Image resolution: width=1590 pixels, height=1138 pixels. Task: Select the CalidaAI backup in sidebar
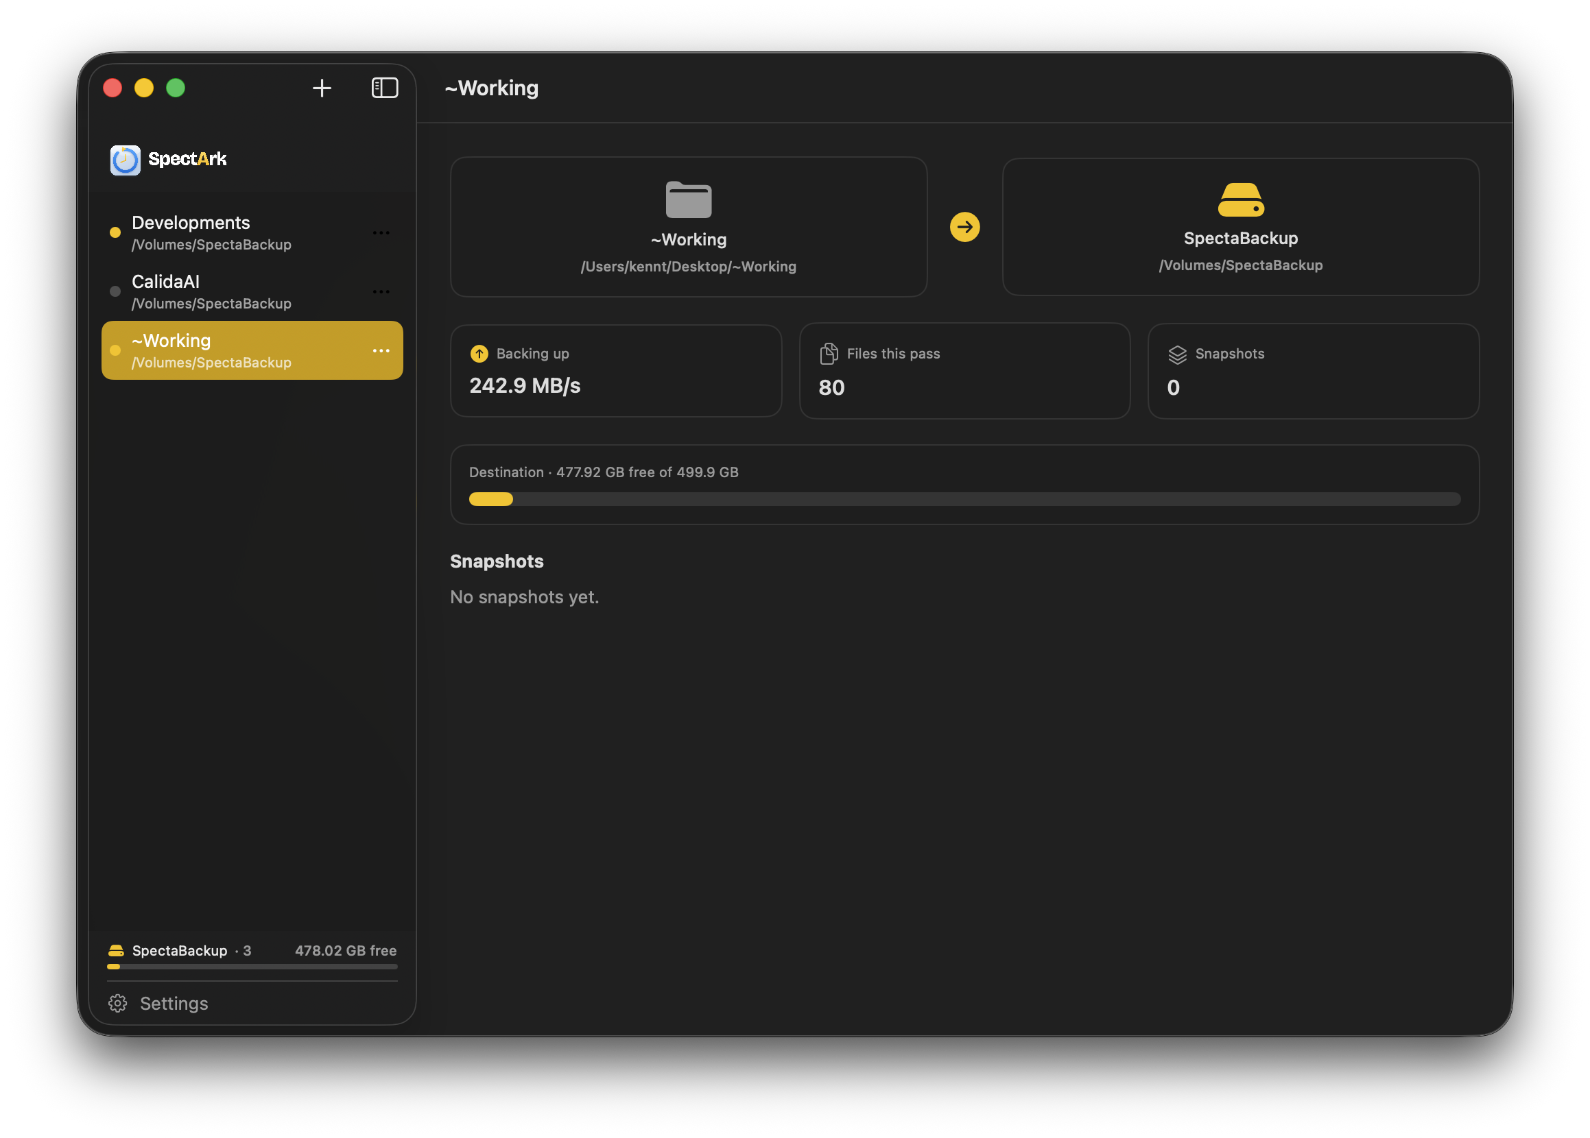[252, 291]
